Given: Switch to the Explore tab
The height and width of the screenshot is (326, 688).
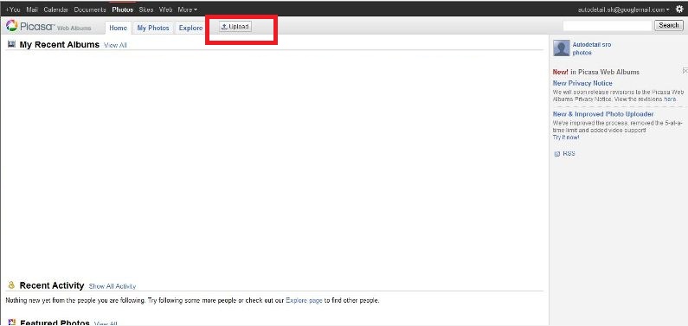Looking at the screenshot, I should click(190, 28).
